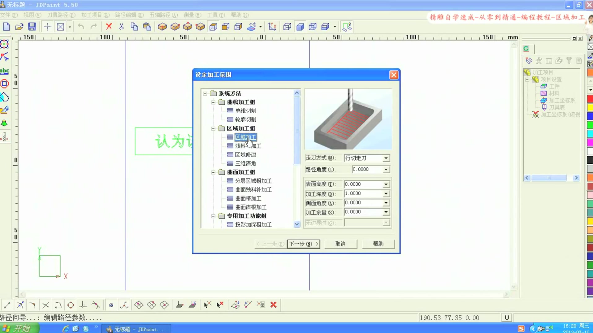Open a file with the Open icon

point(19,27)
